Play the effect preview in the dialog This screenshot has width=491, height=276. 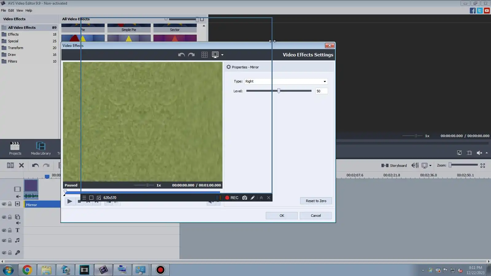tap(70, 201)
